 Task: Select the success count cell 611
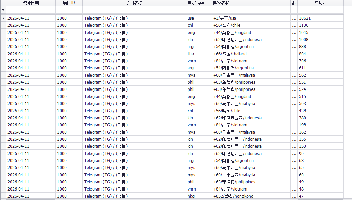tap(320, 68)
